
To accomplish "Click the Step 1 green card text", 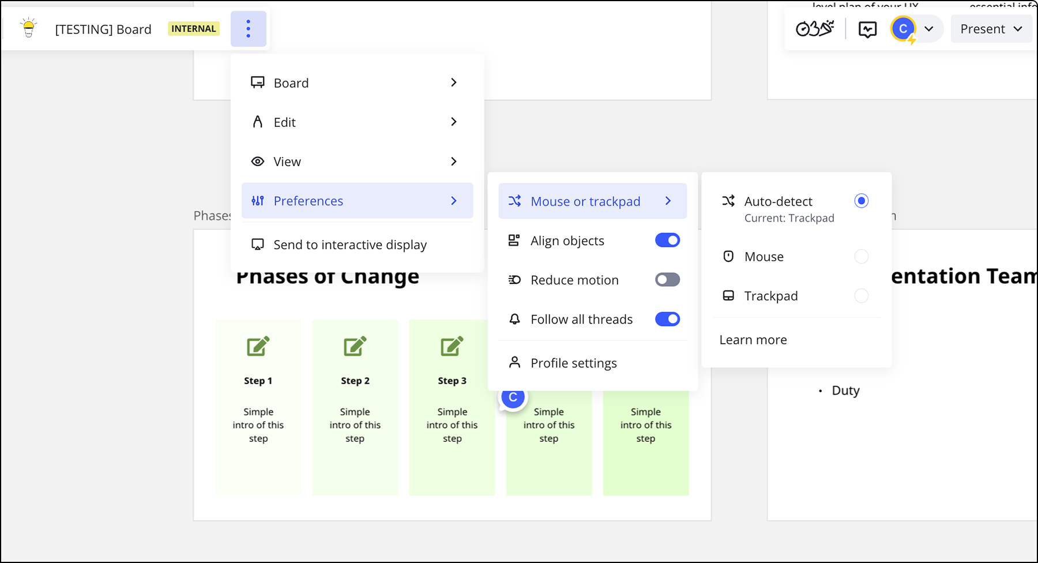I will click(258, 425).
